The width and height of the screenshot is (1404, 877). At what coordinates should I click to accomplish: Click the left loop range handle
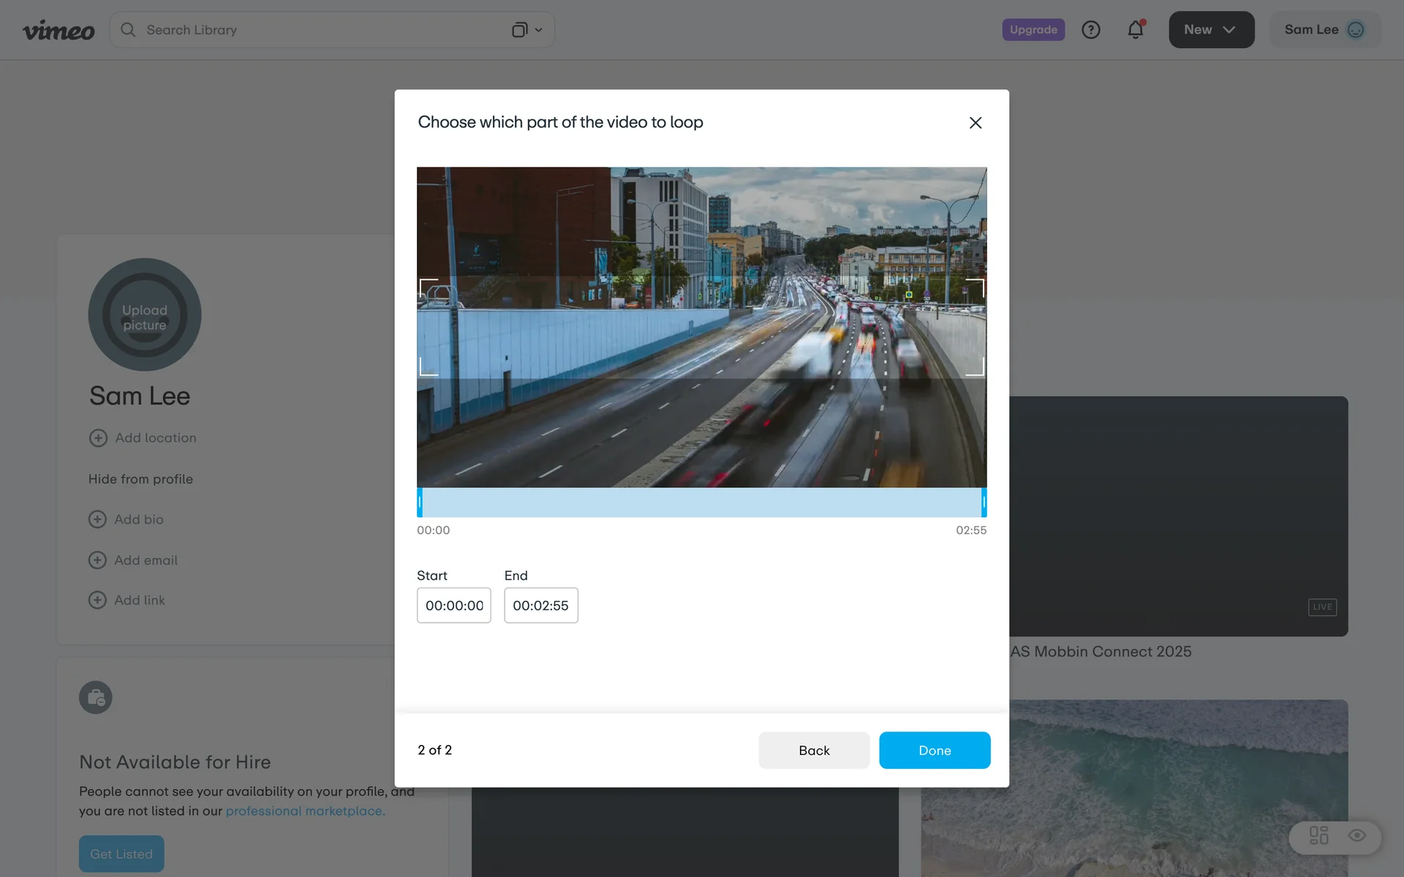[420, 502]
